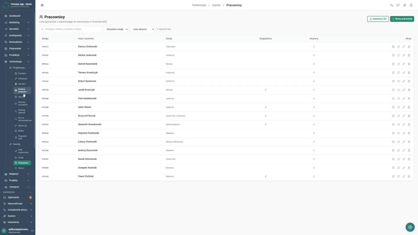Go to Dashboard in sidebar
418x235 pixels.
(17, 16)
